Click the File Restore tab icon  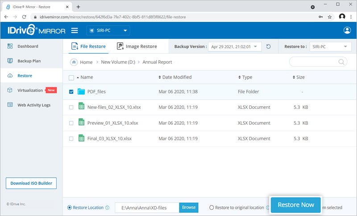click(x=75, y=46)
